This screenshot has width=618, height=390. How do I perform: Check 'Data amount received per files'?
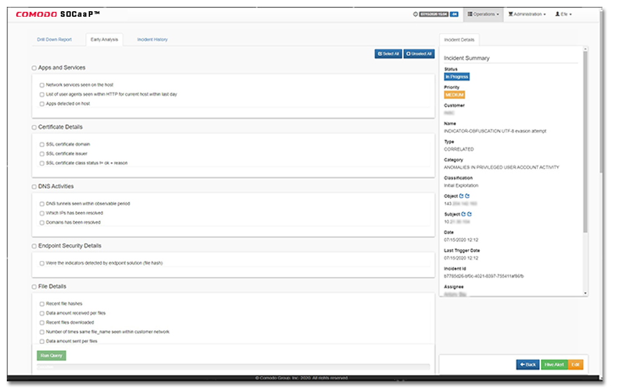pos(42,314)
